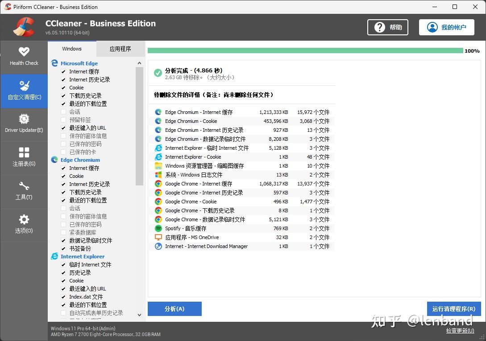Screen dimensions: 486x341
Task: Open Health Check heart icon
Action: 24,51
